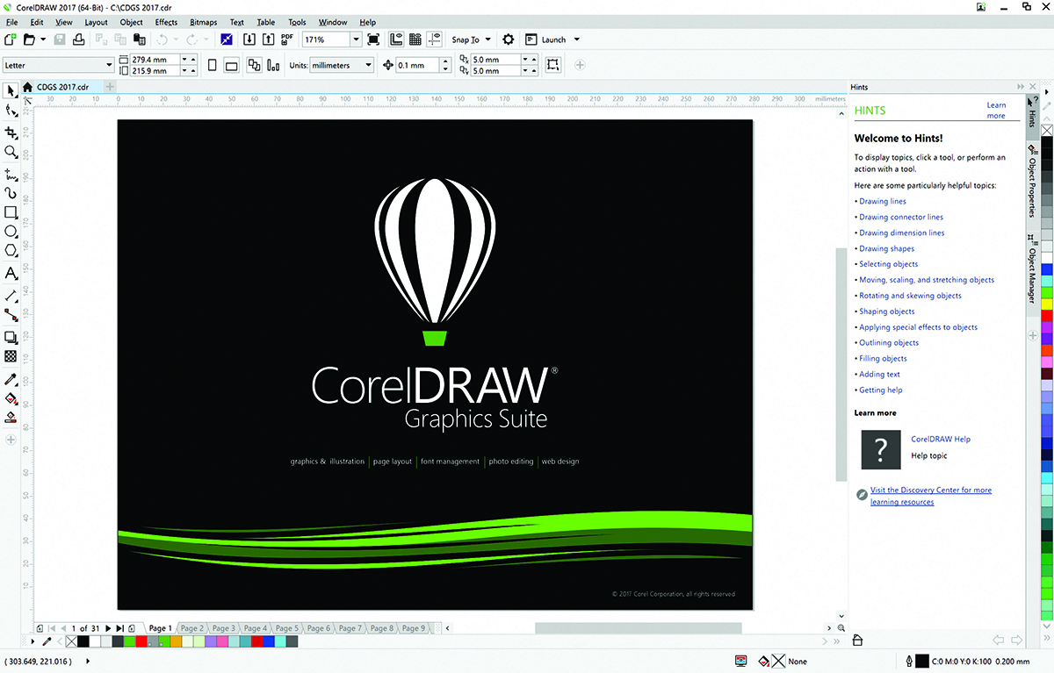Select the Color Eyedropper tool

(x=11, y=379)
